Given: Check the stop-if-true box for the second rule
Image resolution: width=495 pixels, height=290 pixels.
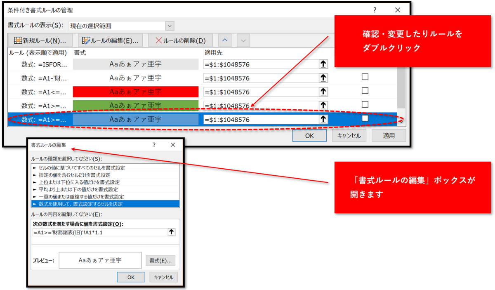Looking at the screenshot, I should 364,78.
